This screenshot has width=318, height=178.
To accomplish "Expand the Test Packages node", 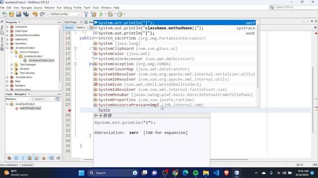I will tap(11, 65).
